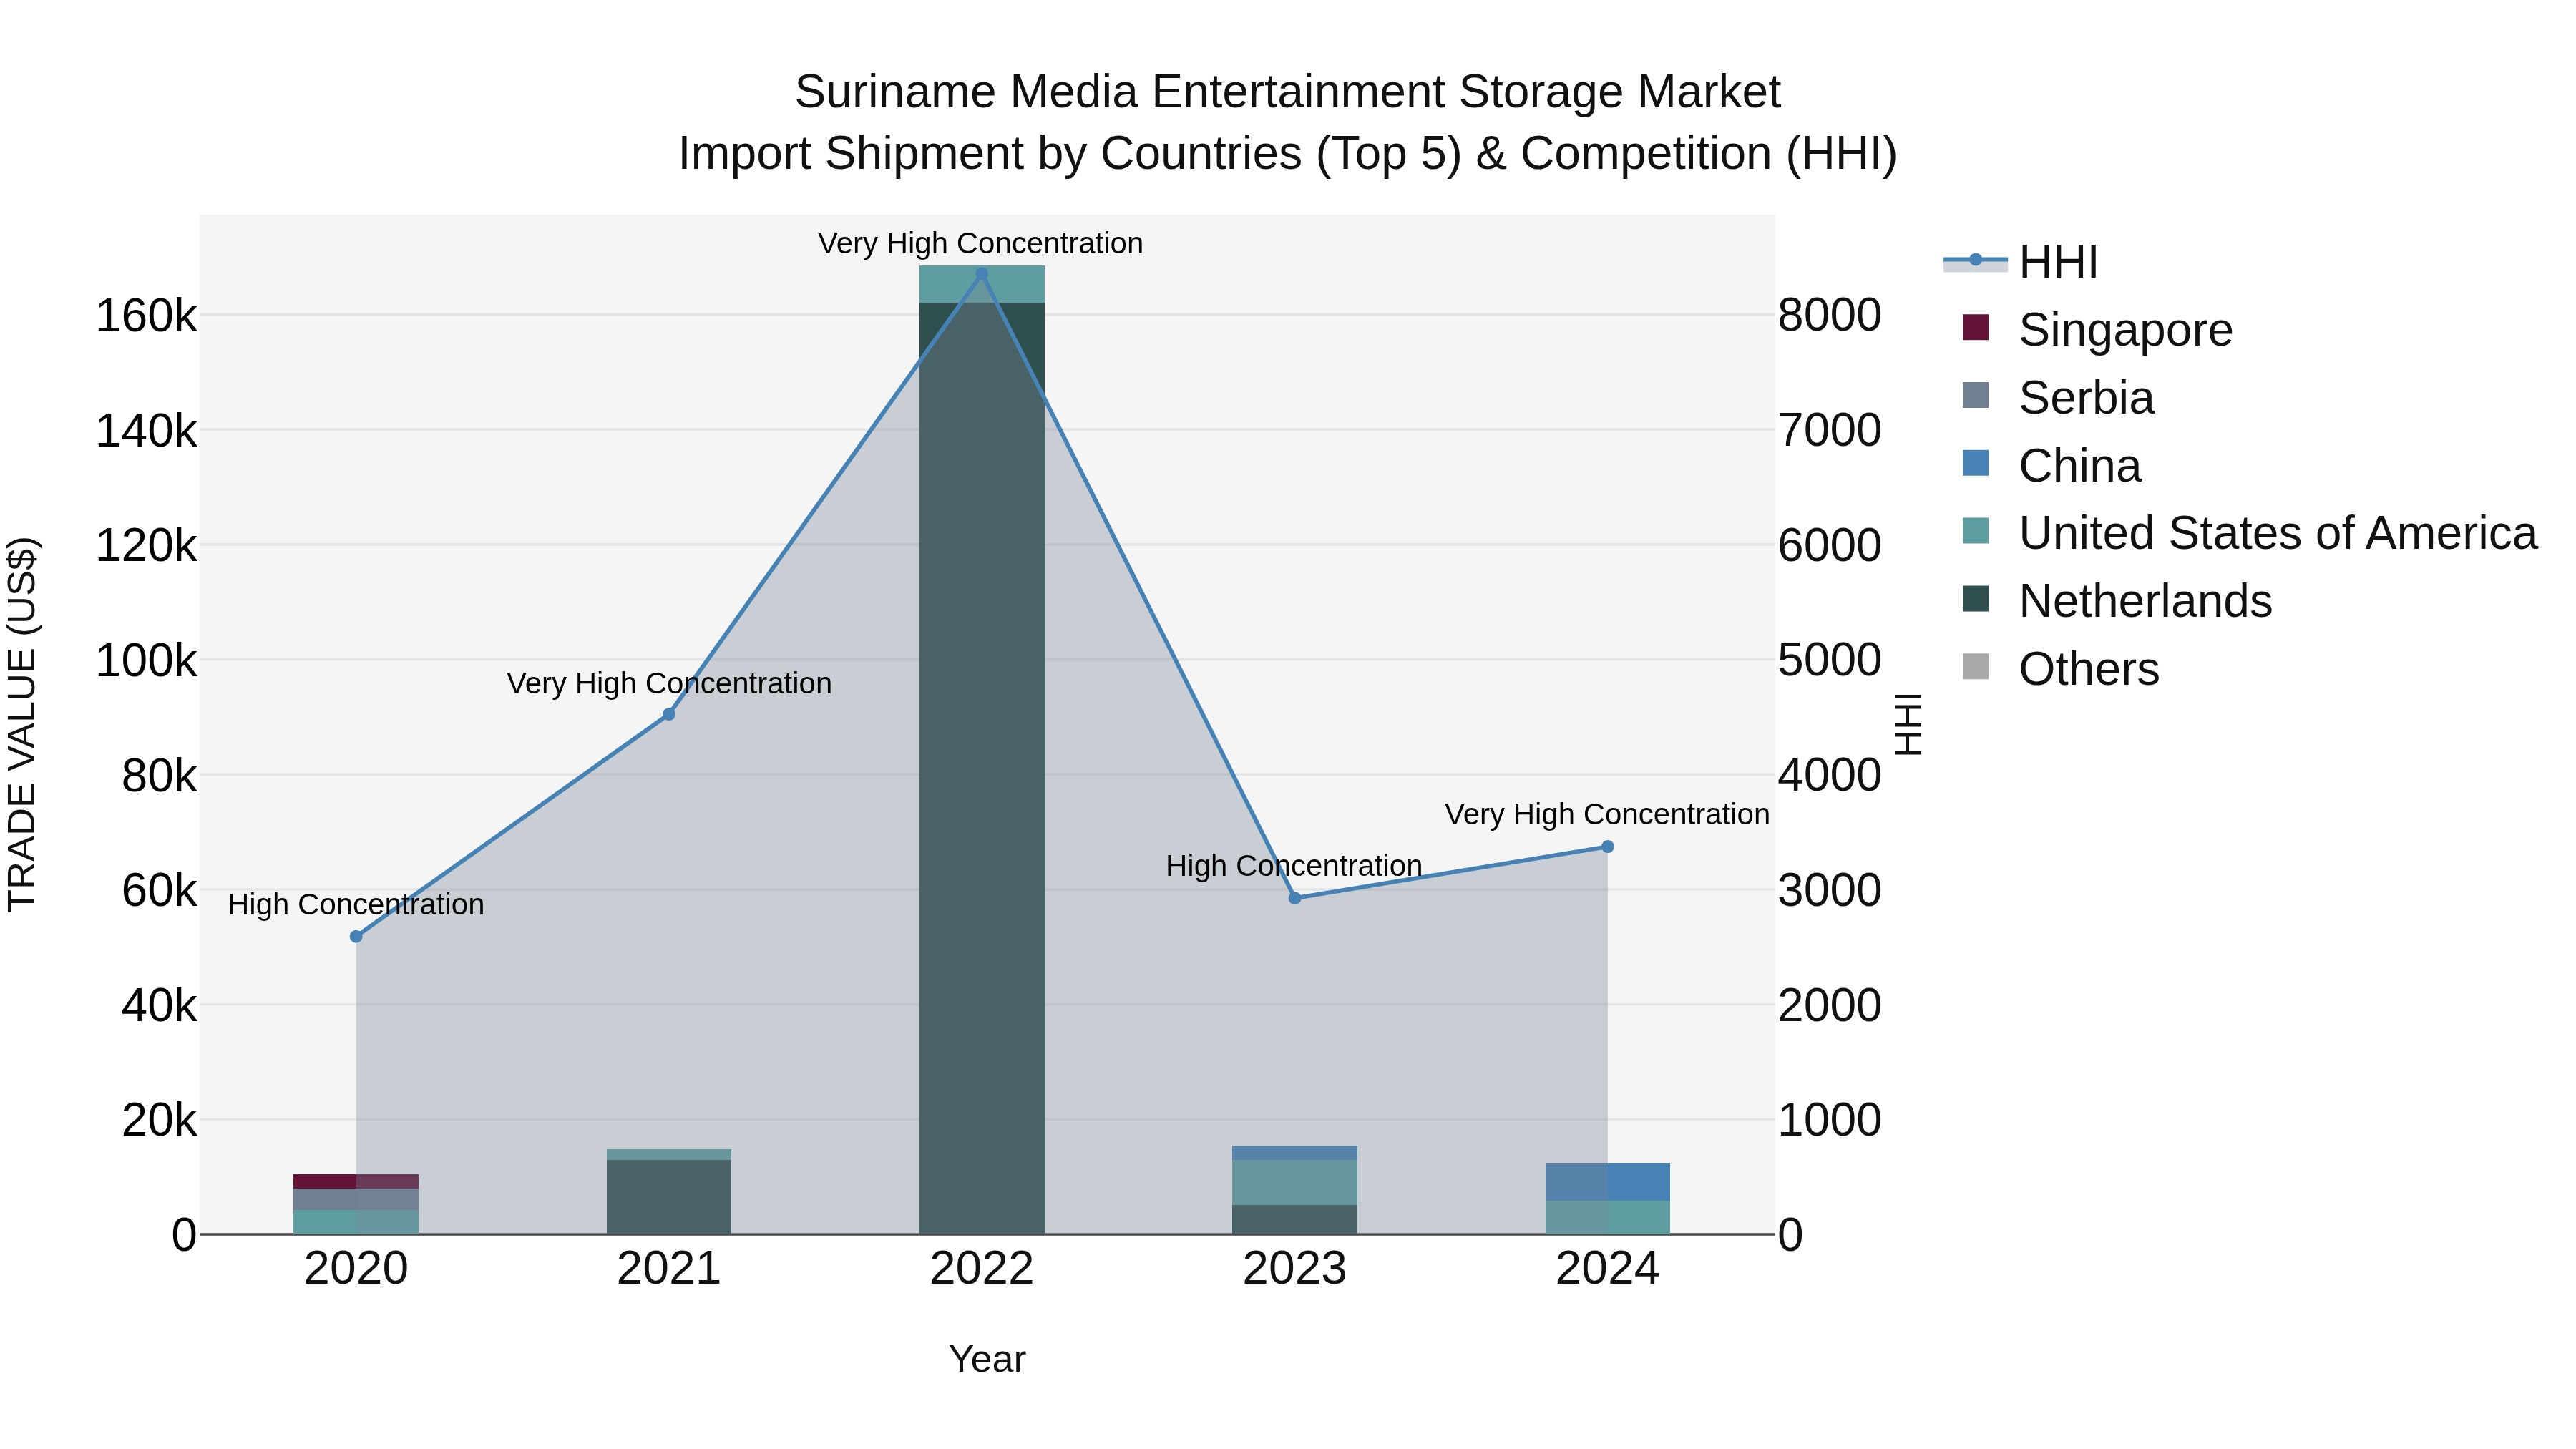The width and height of the screenshot is (2576, 1449).
Task: Click the 2024 x-axis year label
Action: [1608, 1269]
